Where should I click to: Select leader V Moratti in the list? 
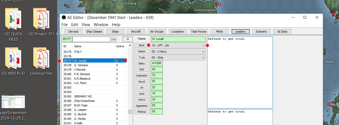click(x=94, y=70)
